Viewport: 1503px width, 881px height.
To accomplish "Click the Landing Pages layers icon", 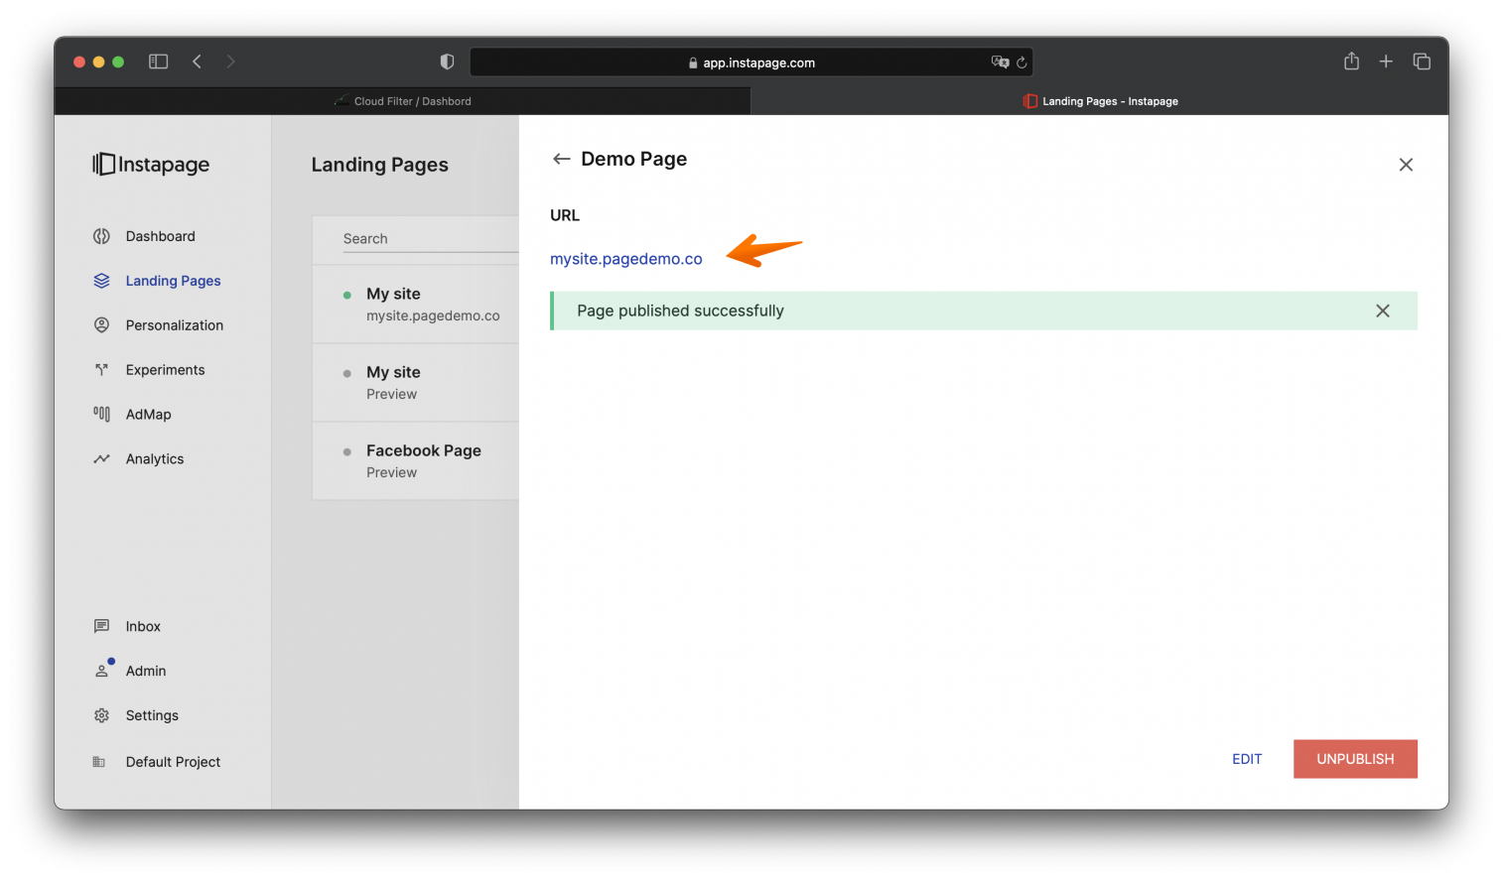I will click(x=101, y=281).
